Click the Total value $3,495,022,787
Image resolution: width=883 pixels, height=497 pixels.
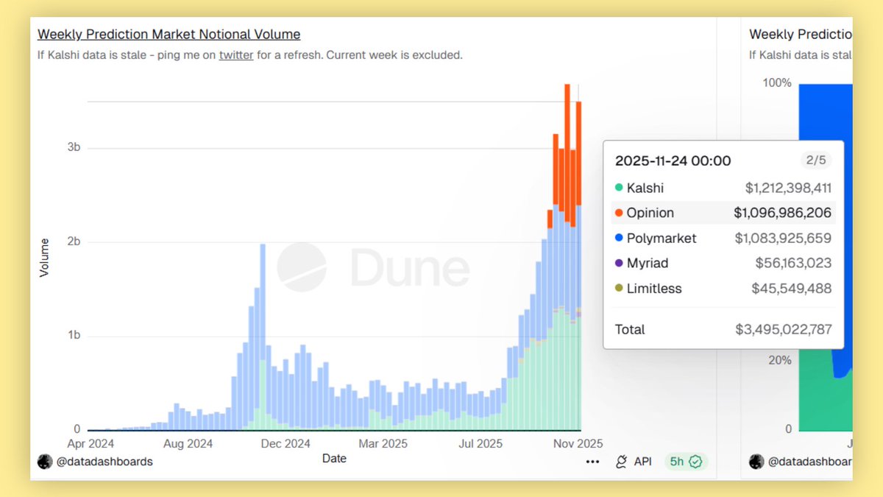[x=784, y=330]
